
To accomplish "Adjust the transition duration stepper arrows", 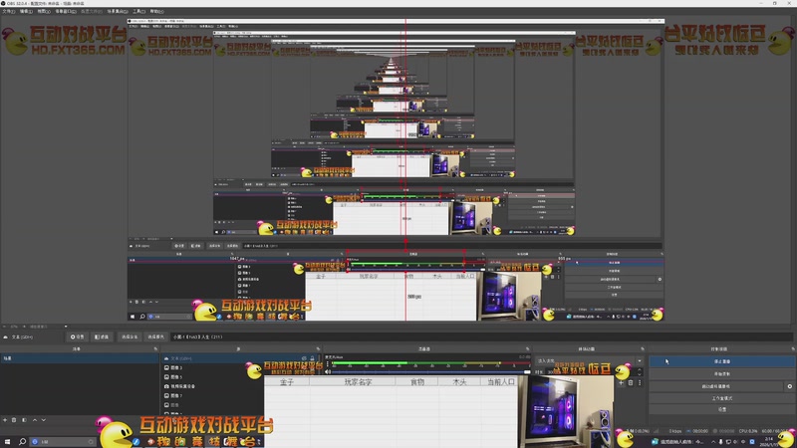I will [640, 371].
